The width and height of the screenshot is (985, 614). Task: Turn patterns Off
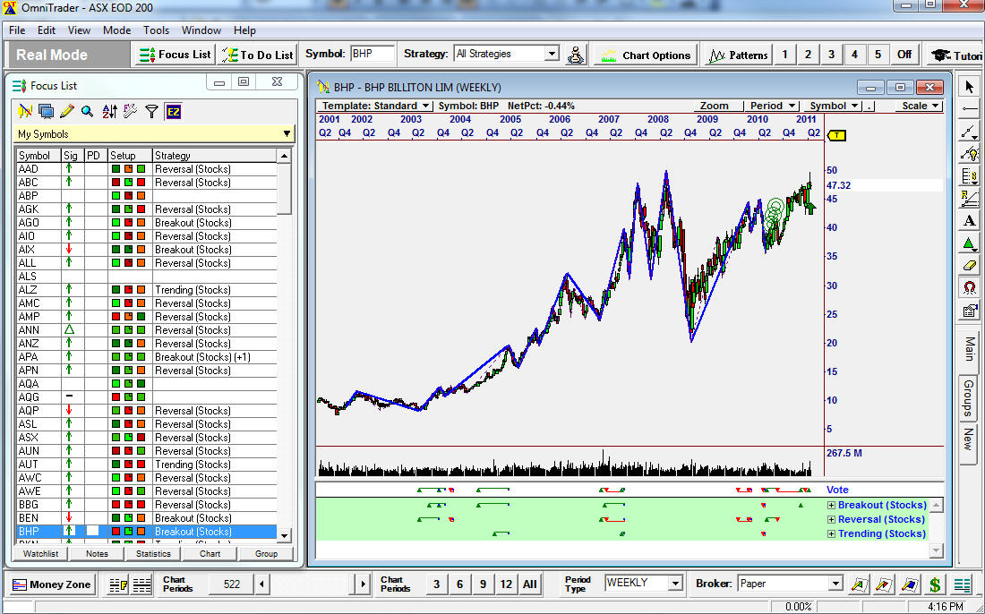(x=904, y=55)
